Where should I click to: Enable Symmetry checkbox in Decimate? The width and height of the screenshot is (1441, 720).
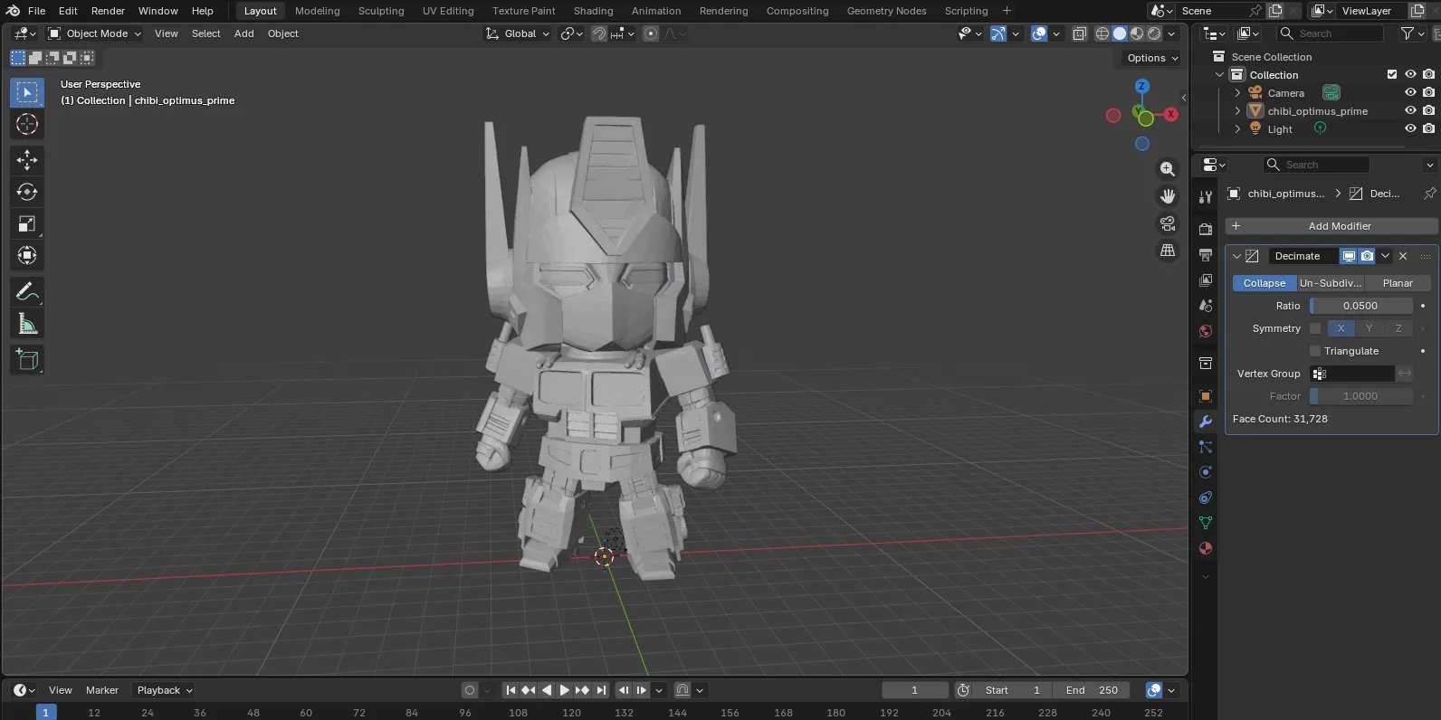[1315, 328]
